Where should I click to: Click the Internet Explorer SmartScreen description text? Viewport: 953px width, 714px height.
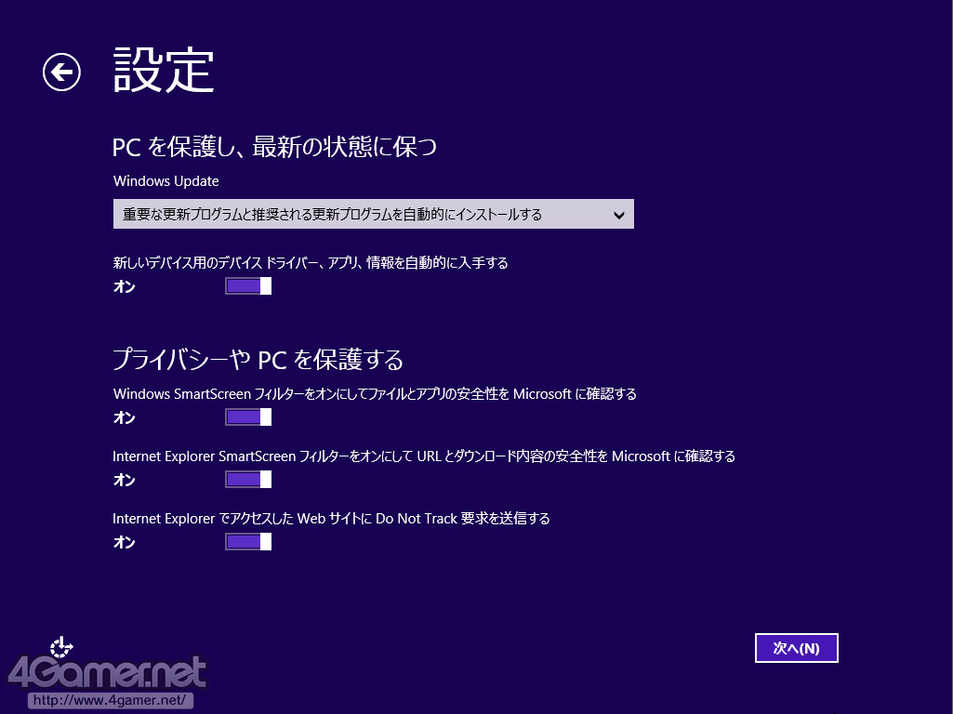pos(424,456)
